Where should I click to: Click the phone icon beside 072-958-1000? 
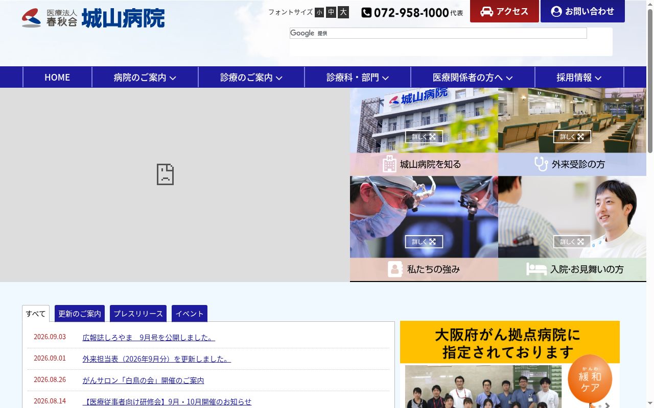click(366, 13)
